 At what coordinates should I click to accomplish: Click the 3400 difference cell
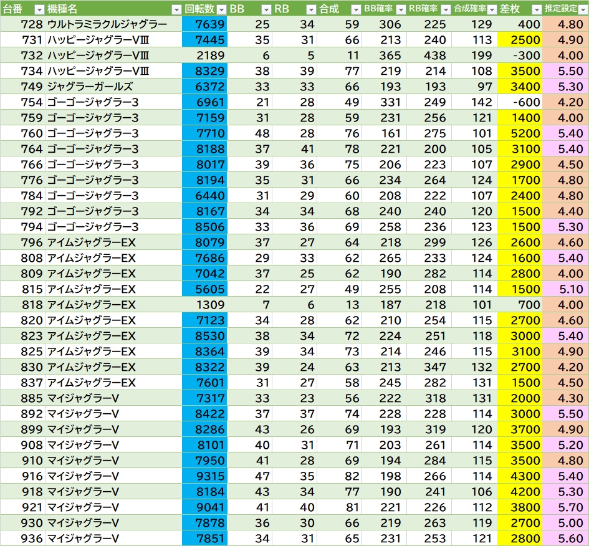click(x=520, y=87)
